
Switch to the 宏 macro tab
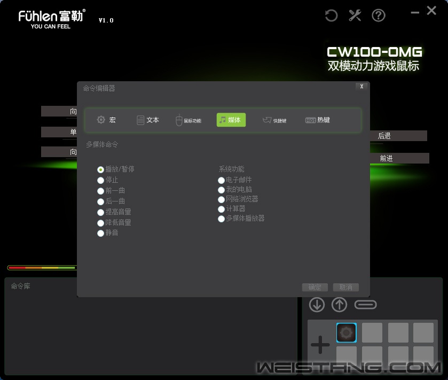pos(106,120)
